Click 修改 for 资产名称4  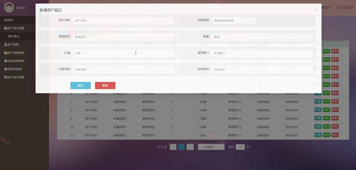click(x=326, y=110)
